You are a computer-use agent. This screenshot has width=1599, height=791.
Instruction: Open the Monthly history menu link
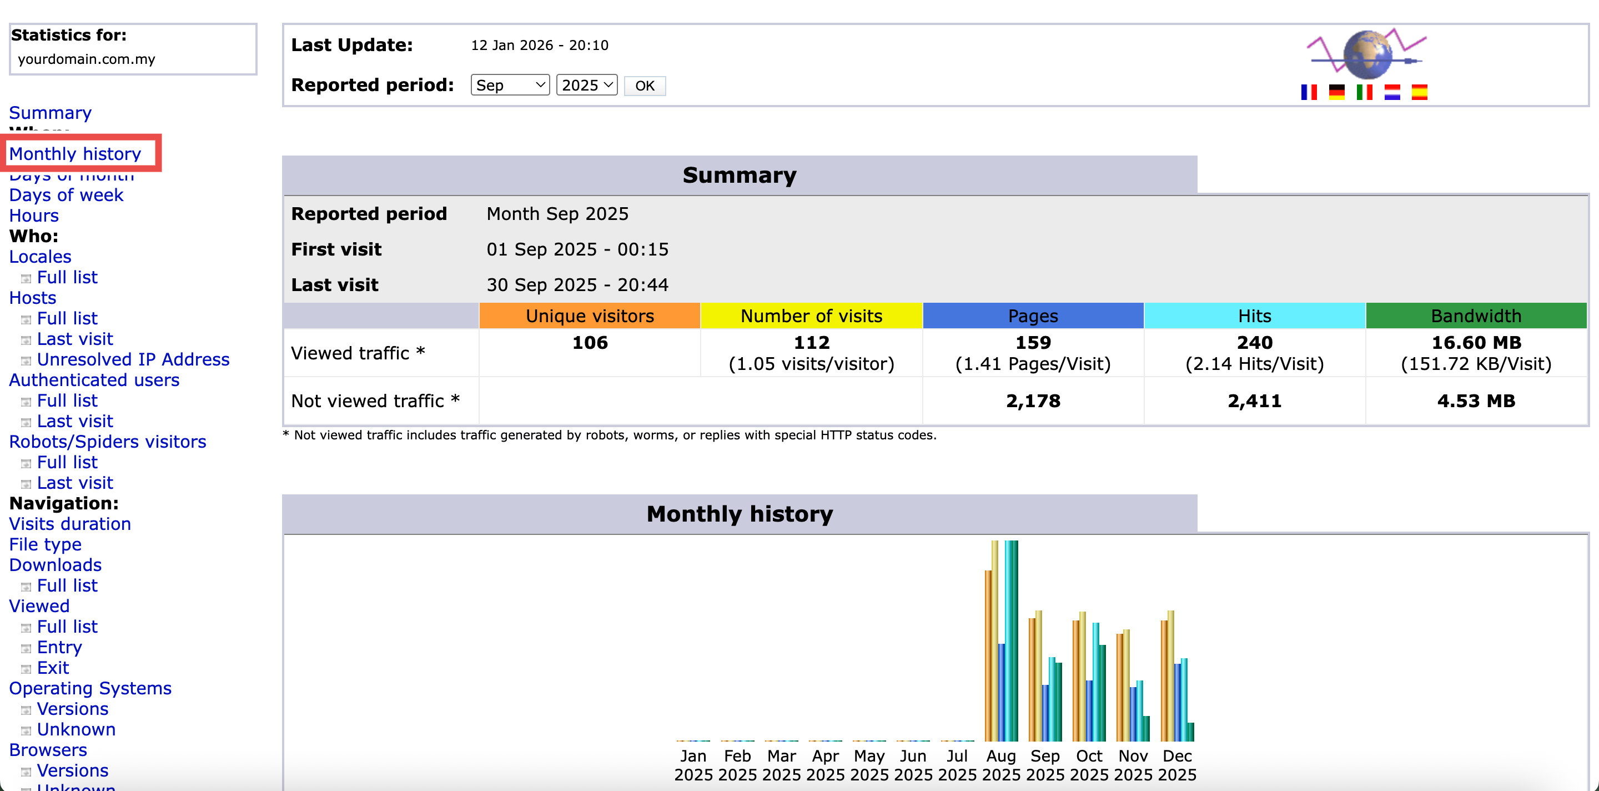pos(75,153)
